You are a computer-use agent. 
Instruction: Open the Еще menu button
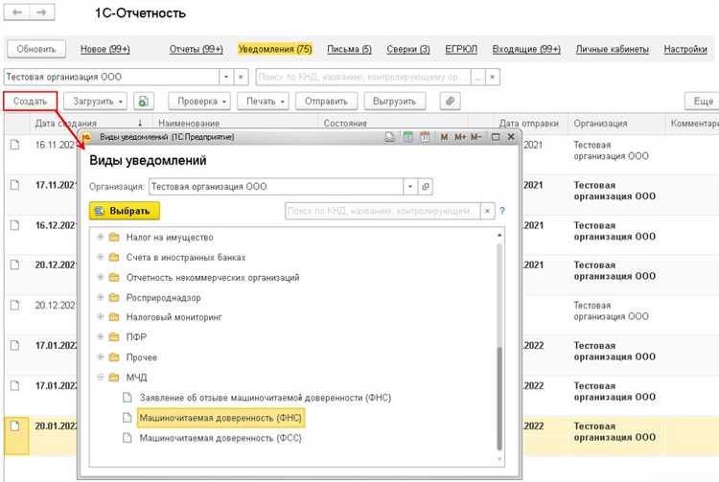[702, 102]
